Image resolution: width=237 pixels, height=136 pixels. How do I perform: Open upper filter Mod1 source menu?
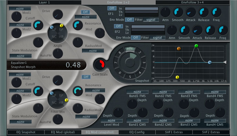pyautogui.click(x=20, y=9)
